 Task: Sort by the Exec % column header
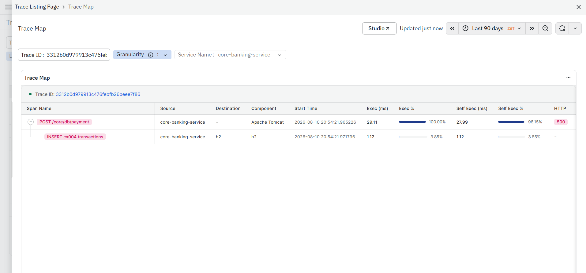pyautogui.click(x=406, y=108)
